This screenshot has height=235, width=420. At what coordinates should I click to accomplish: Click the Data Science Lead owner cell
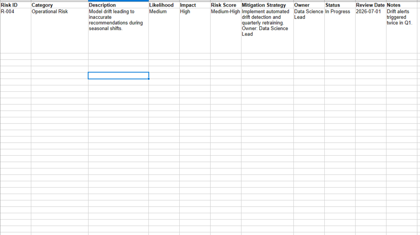point(309,31)
